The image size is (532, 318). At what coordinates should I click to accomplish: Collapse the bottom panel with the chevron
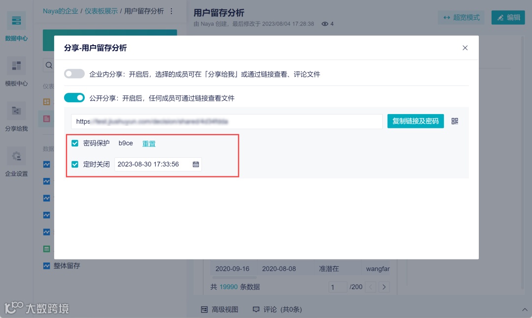525,310
